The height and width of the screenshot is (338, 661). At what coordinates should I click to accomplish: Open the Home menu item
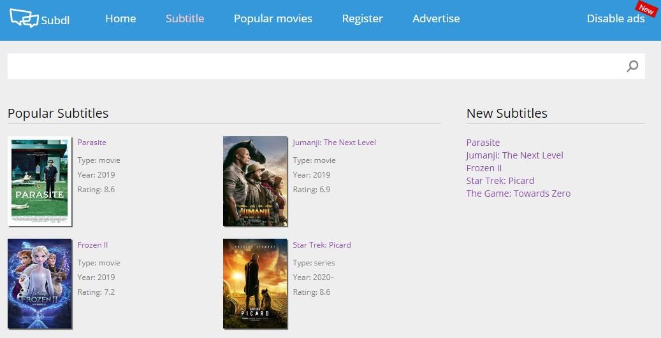[x=120, y=18]
